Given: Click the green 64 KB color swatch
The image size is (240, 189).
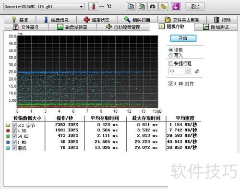Looking at the screenshot, I should (x=8, y=136).
